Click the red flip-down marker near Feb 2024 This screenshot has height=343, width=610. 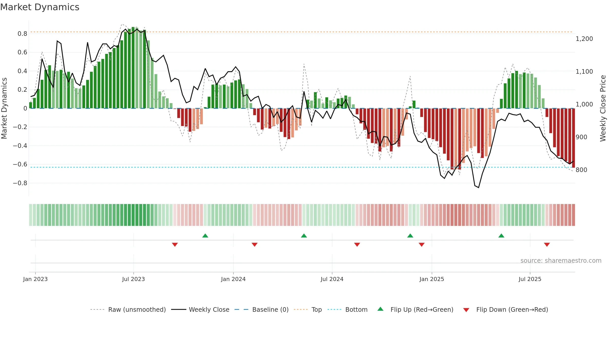coord(255,244)
